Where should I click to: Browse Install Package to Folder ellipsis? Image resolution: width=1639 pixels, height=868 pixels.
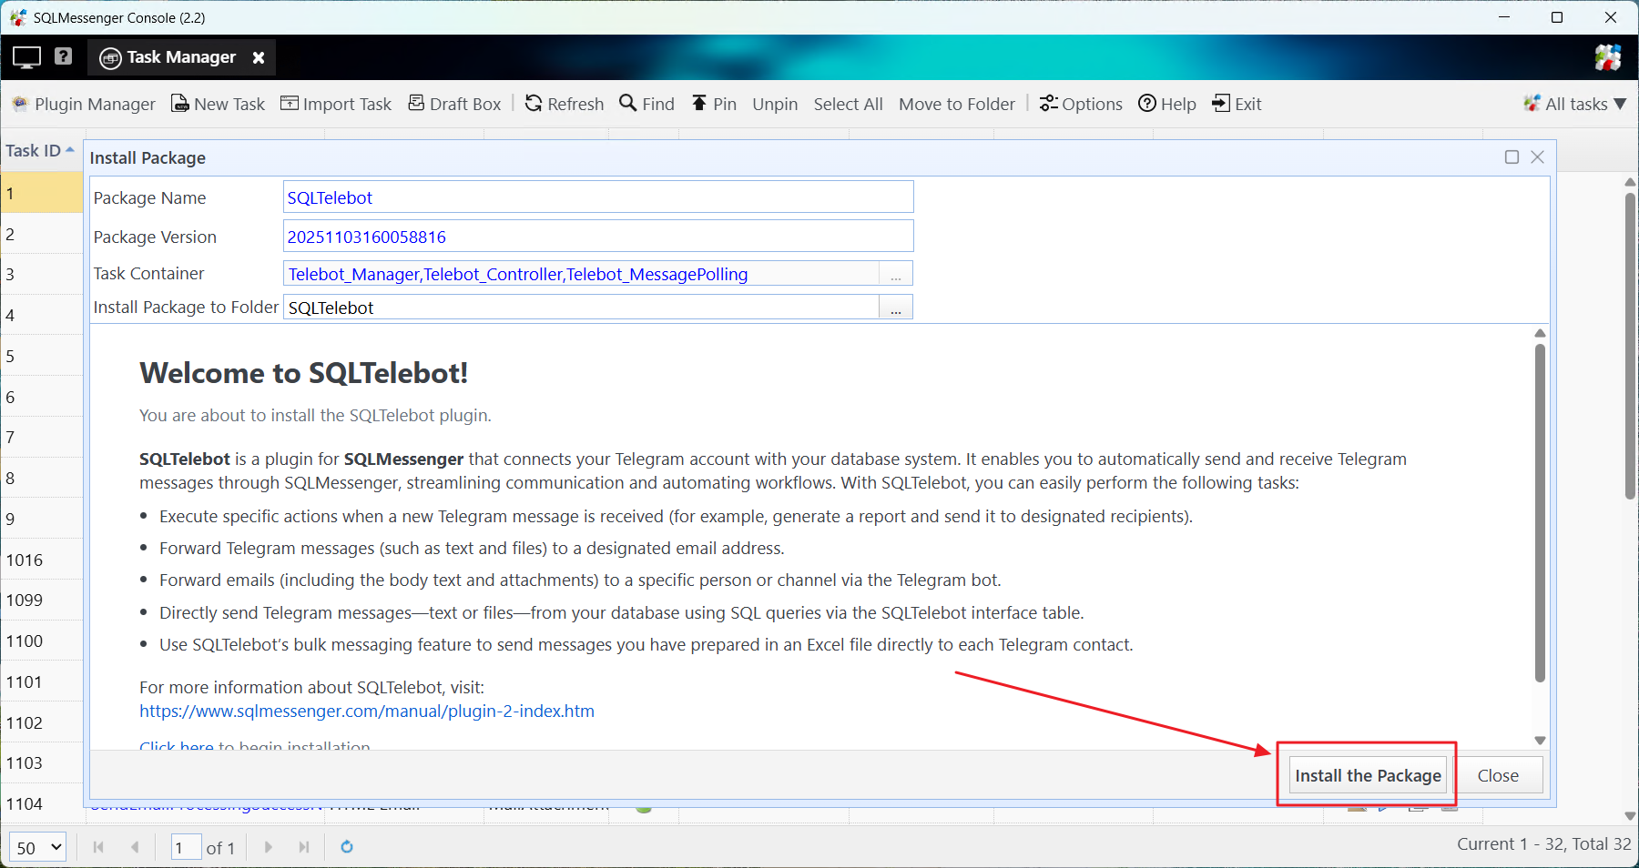click(895, 308)
